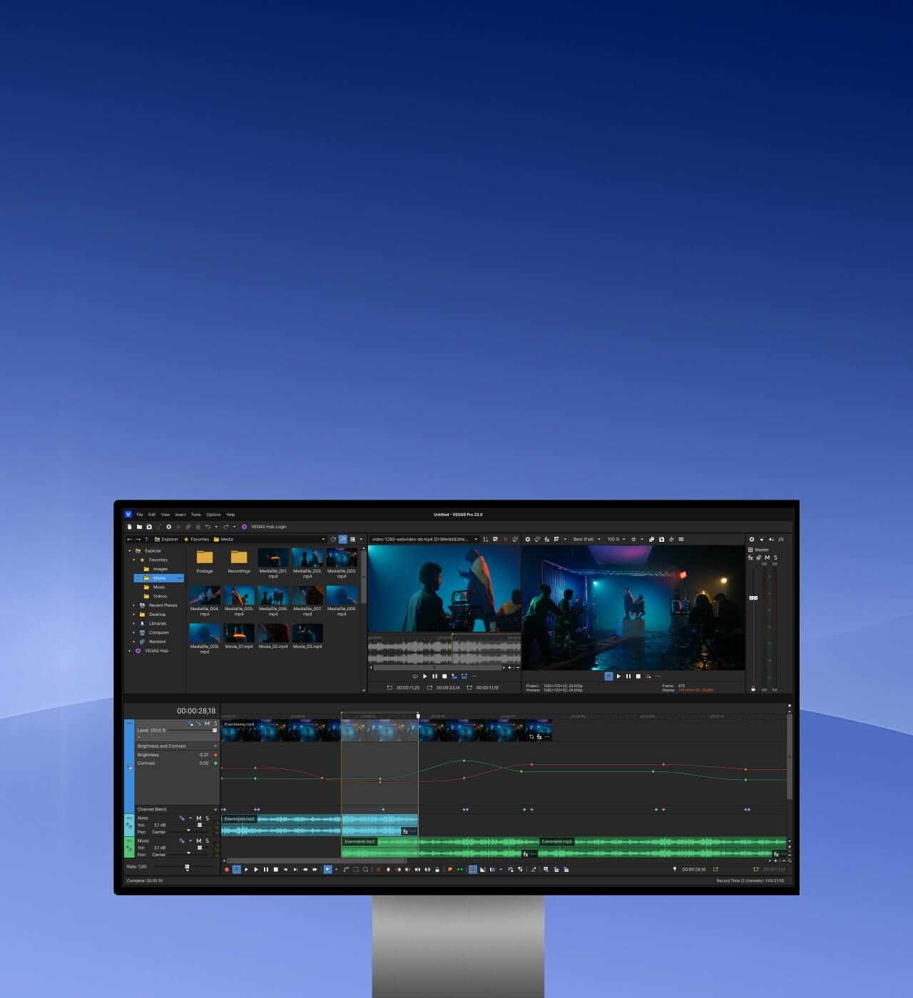Open the Event FX on Atmo clip

405,832
